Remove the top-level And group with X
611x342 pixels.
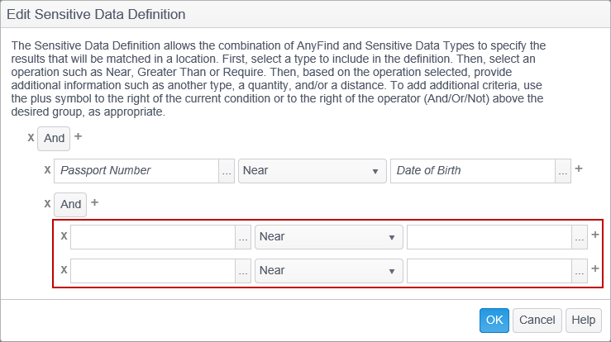(31, 137)
